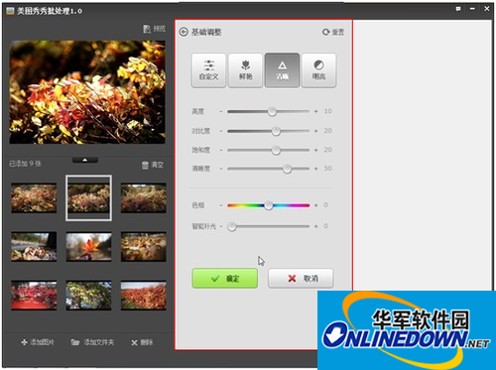Reset adjustments with the 重置 button

[333, 32]
